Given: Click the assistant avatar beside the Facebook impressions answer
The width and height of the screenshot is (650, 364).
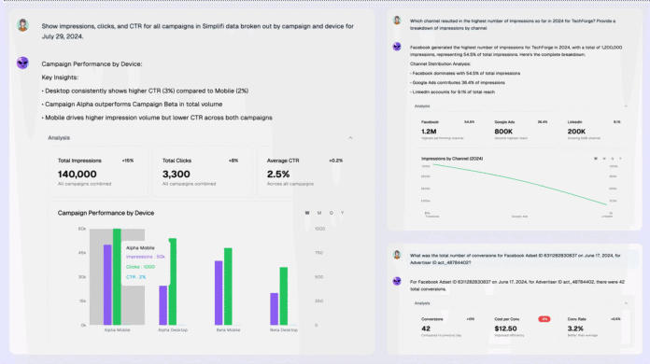Looking at the screenshot, I should pos(397,47).
